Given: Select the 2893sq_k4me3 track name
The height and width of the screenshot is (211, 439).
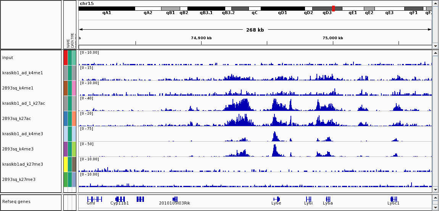Looking at the screenshot, I should pos(18,149).
